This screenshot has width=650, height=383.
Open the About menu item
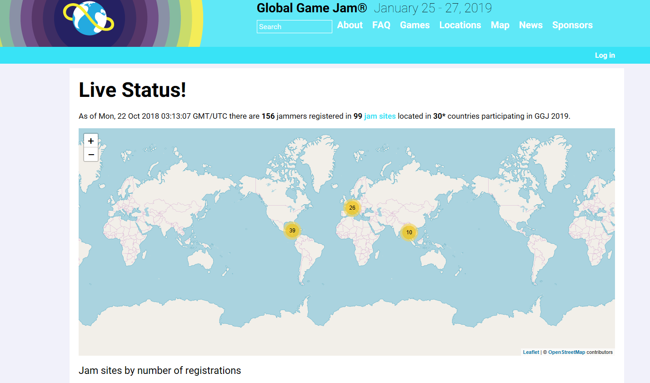350,25
